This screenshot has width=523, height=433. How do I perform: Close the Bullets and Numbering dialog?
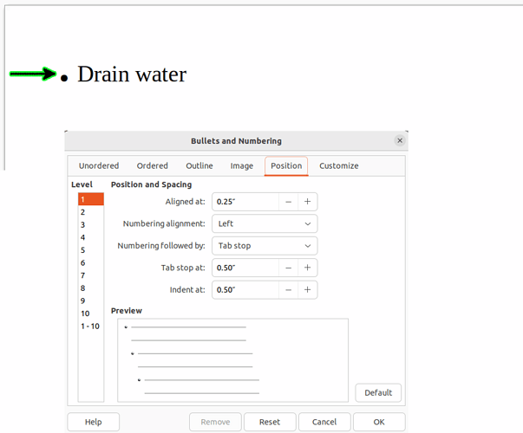coord(400,140)
